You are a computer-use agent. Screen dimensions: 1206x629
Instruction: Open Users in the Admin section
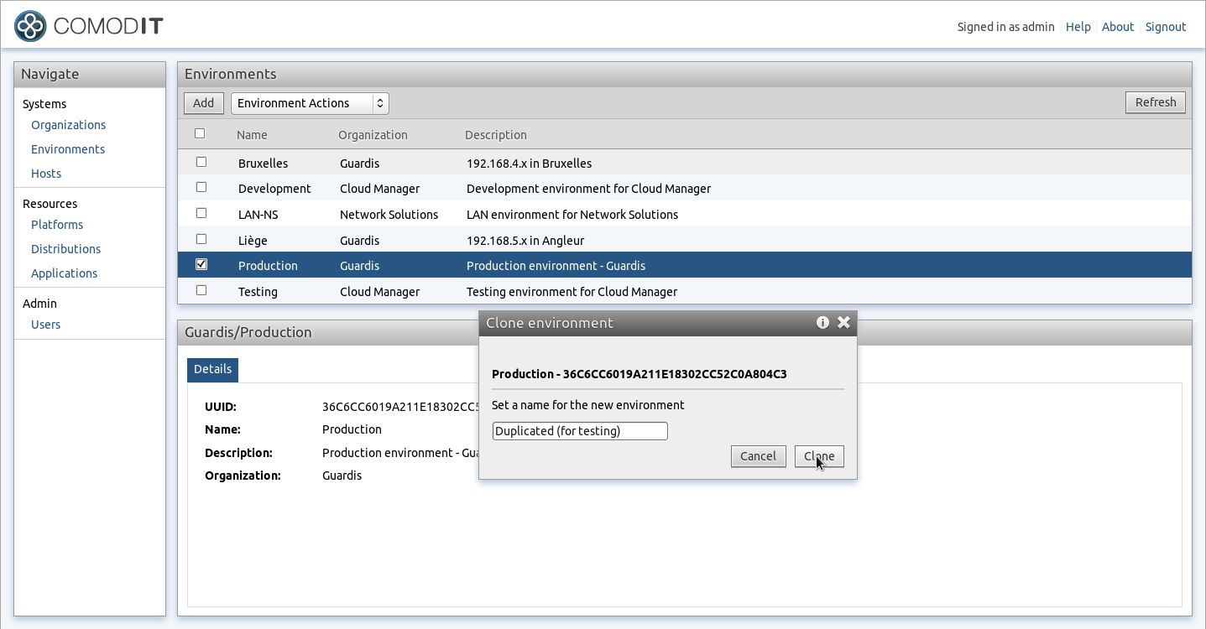[45, 325]
